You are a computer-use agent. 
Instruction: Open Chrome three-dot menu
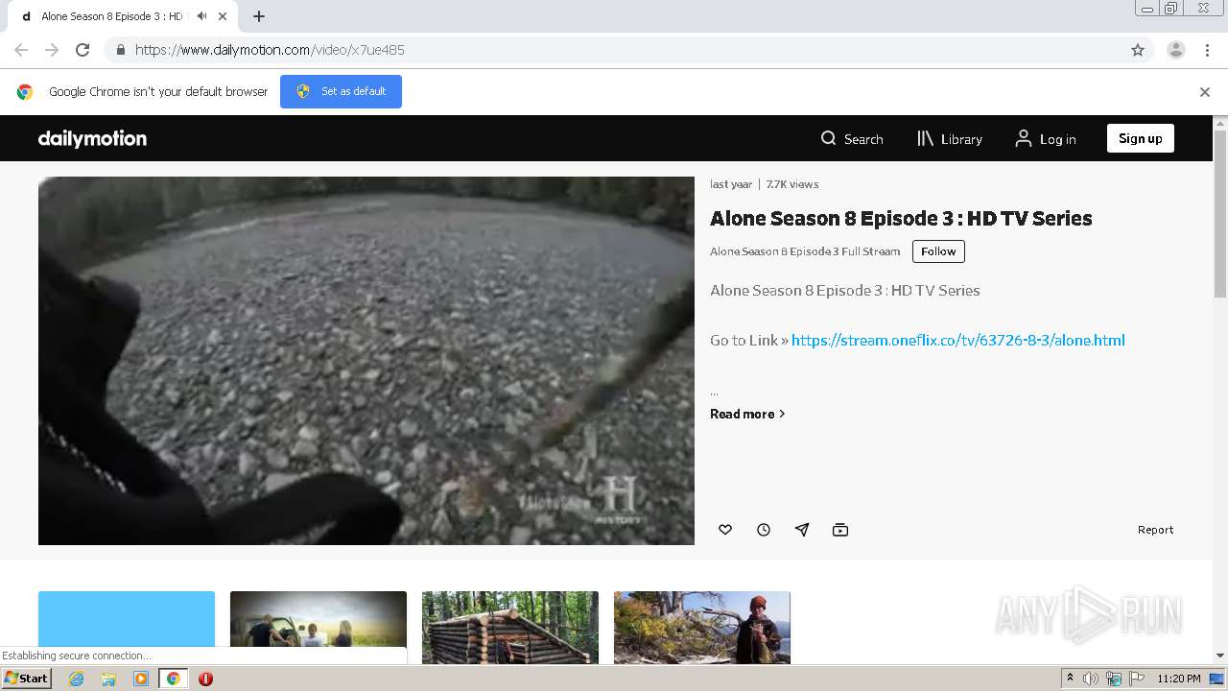(1207, 50)
